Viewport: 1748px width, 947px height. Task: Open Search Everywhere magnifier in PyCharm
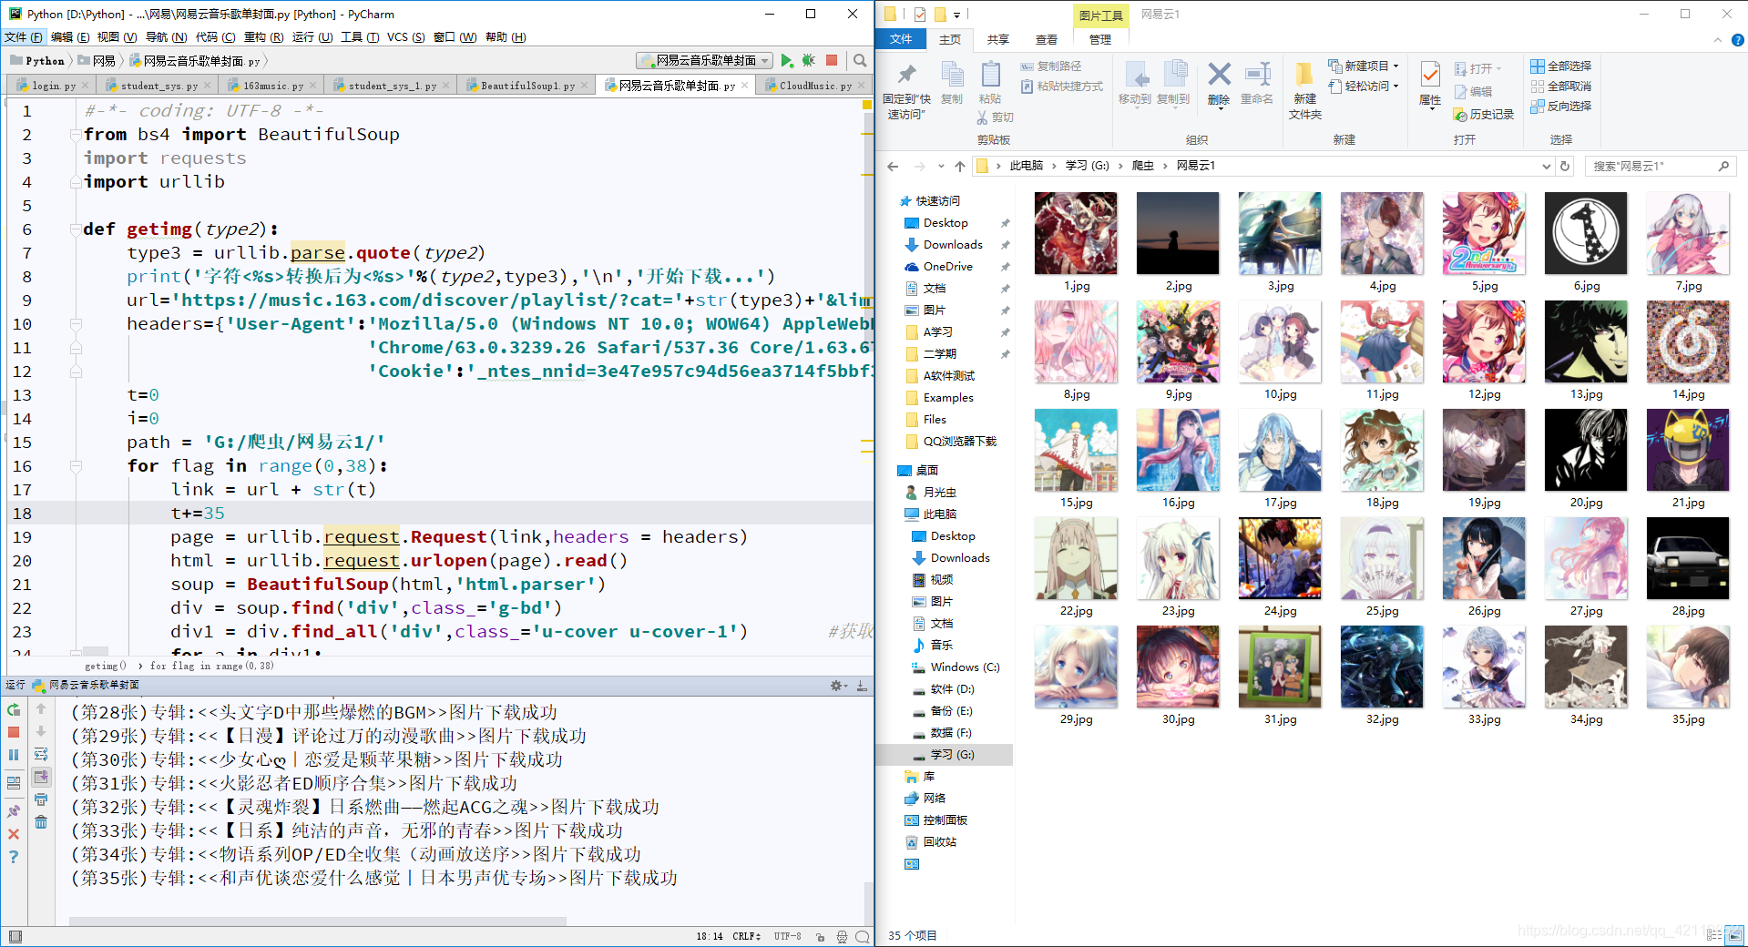[x=860, y=60]
